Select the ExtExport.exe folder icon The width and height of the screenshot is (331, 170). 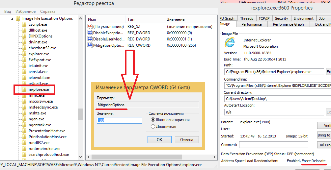pyautogui.click(x=24, y=60)
